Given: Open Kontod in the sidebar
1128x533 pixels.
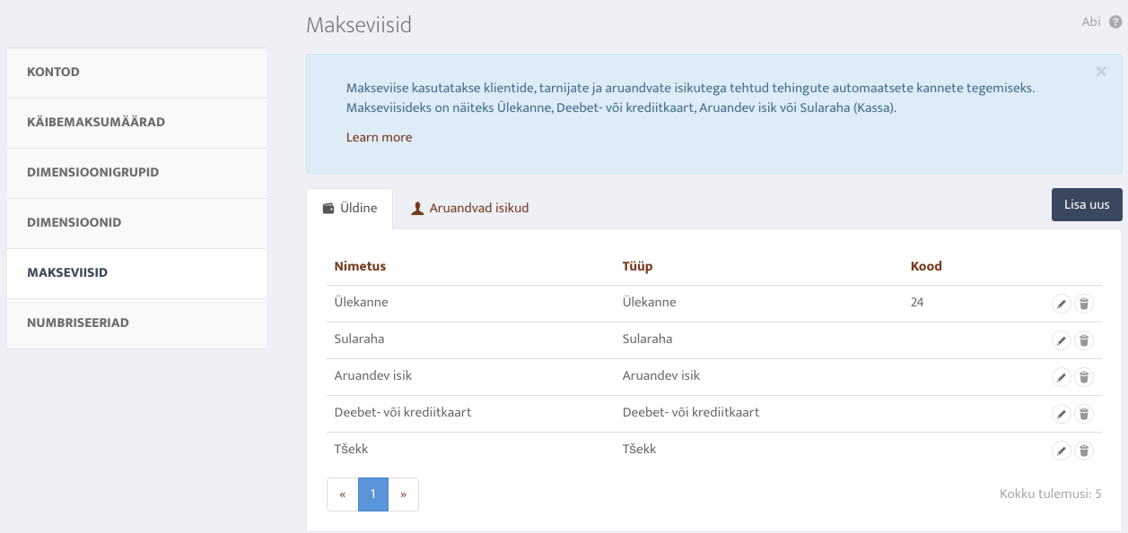Looking at the screenshot, I should (x=136, y=73).
